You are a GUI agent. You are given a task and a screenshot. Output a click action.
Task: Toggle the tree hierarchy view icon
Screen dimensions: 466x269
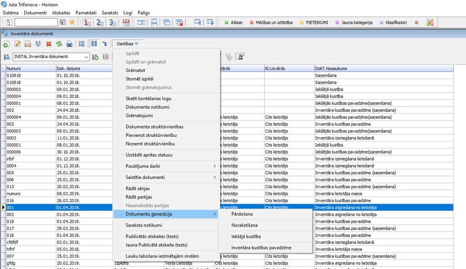pyautogui.click(x=104, y=44)
